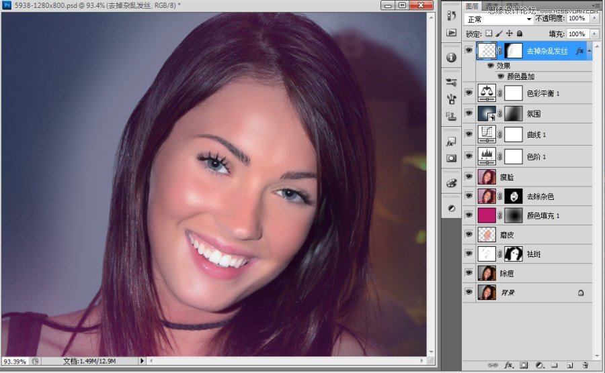The height and width of the screenshot is (373, 605).
Task: Click the lock icon on 背景 layer
Action: pyautogui.click(x=580, y=293)
